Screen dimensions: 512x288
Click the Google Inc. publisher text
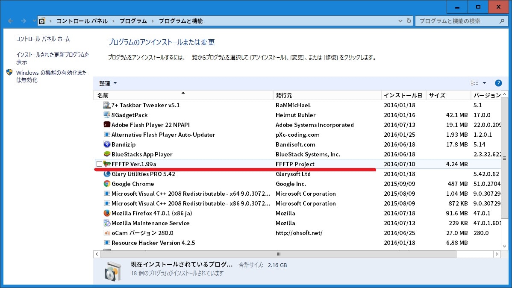click(290, 183)
